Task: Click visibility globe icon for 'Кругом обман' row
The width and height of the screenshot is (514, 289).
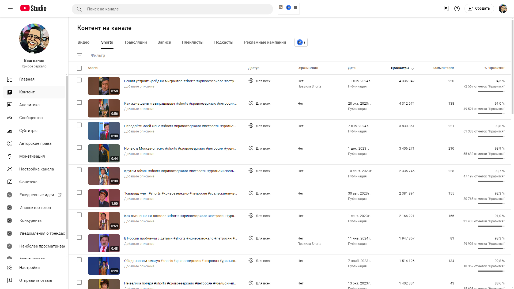Action: (x=251, y=171)
